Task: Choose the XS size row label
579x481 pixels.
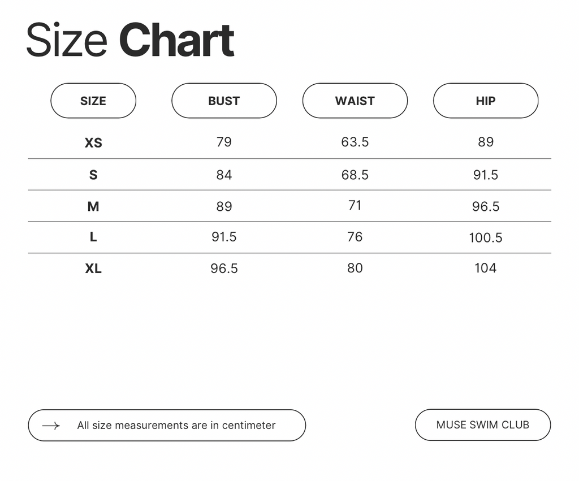Action: pyautogui.click(x=93, y=143)
